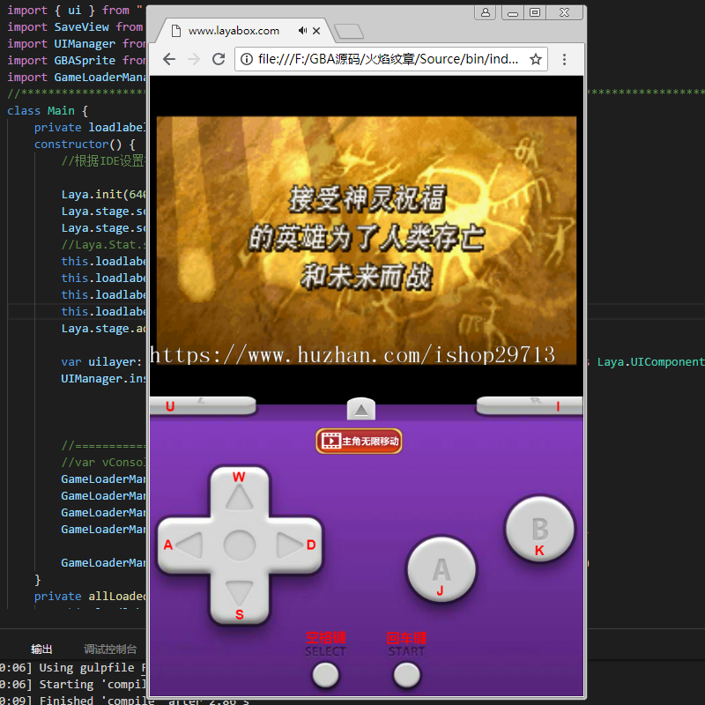Click 'import SaveView' line in the editor
The width and height of the screenshot is (705, 705).
pos(75,27)
